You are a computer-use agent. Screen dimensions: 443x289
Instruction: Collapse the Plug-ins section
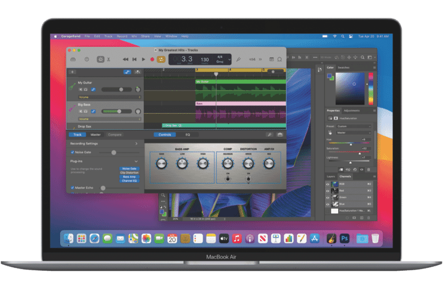click(136, 161)
